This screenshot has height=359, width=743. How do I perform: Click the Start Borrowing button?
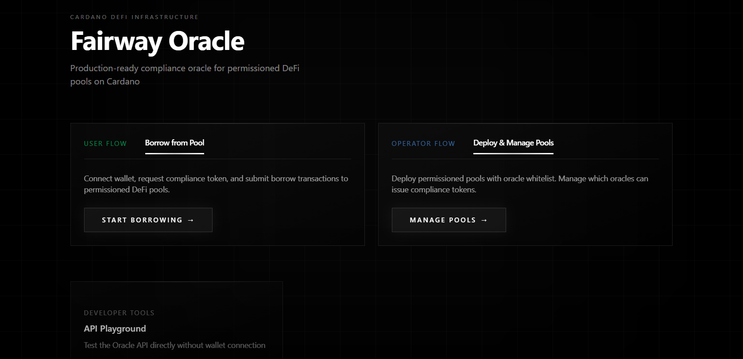pyautogui.click(x=148, y=220)
